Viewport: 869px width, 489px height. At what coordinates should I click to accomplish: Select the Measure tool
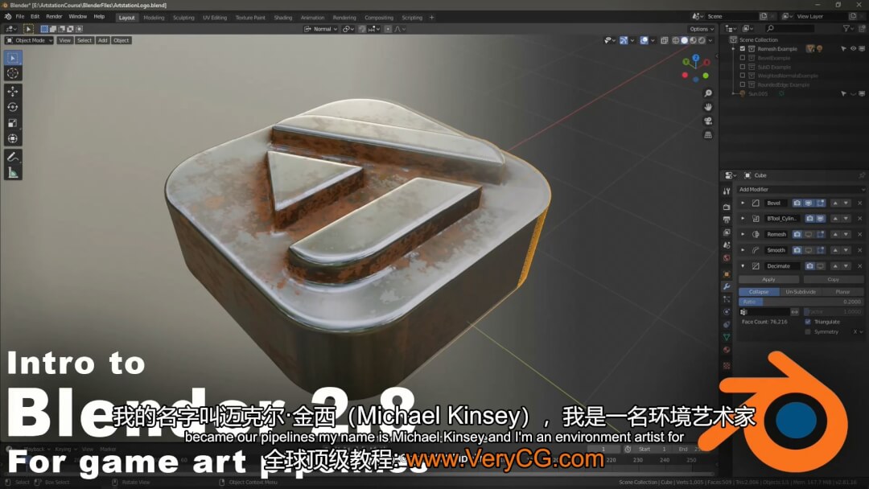13,174
